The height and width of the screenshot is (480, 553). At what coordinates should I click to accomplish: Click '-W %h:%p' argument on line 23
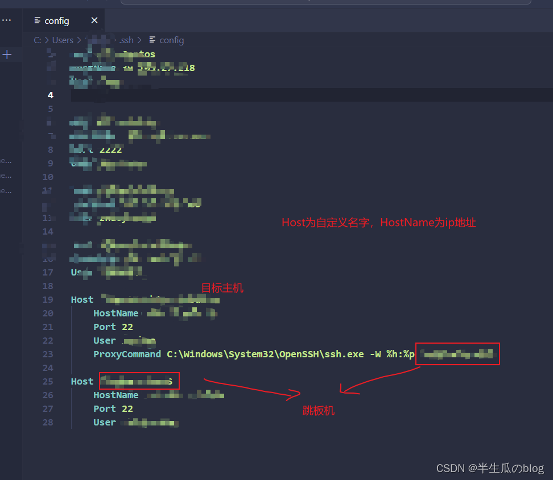pos(392,354)
